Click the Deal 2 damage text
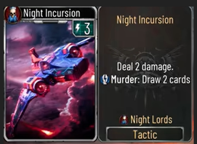 click(x=145, y=67)
